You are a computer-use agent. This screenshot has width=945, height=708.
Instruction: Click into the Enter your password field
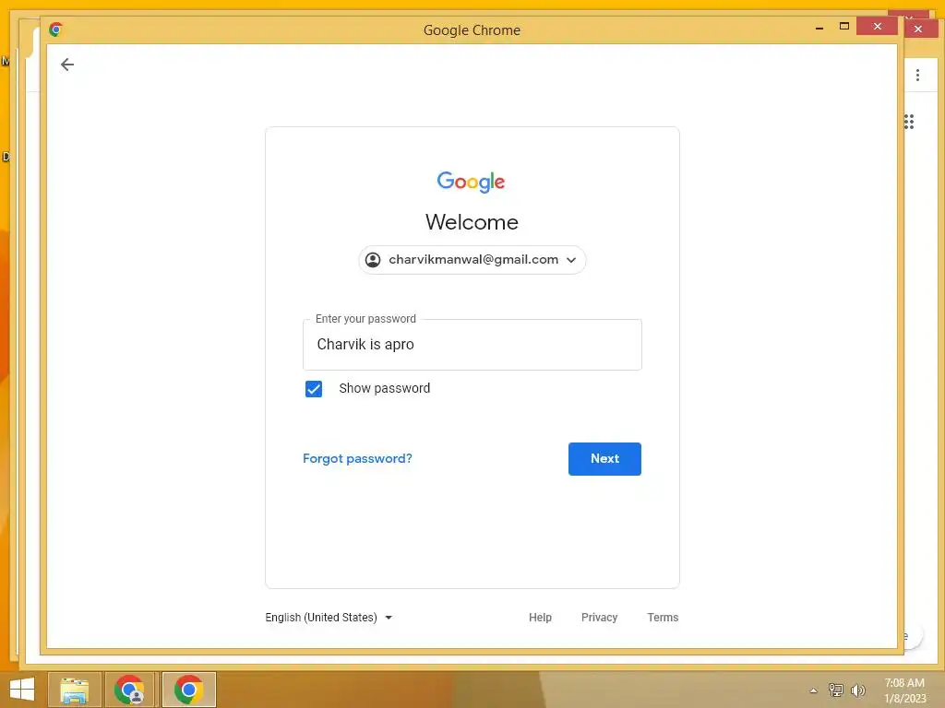click(x=472, y=345)
